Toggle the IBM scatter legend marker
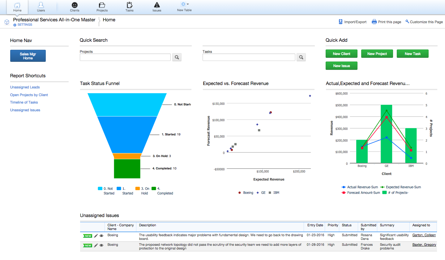Viewport: 445px width, 260px height. point(270,193)
